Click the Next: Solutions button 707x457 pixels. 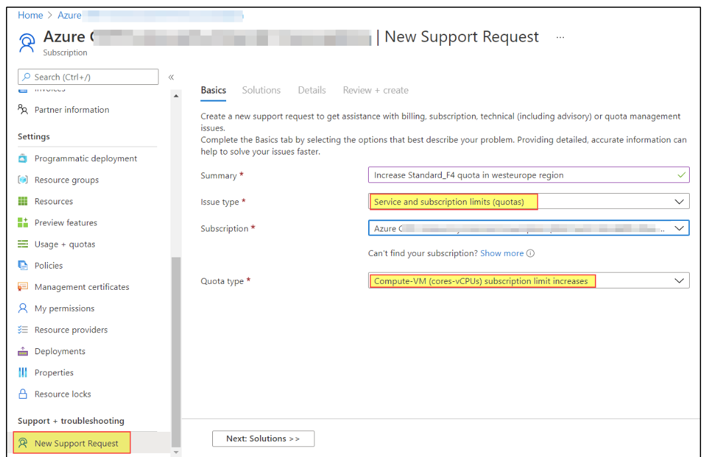[x=263, y=438]
